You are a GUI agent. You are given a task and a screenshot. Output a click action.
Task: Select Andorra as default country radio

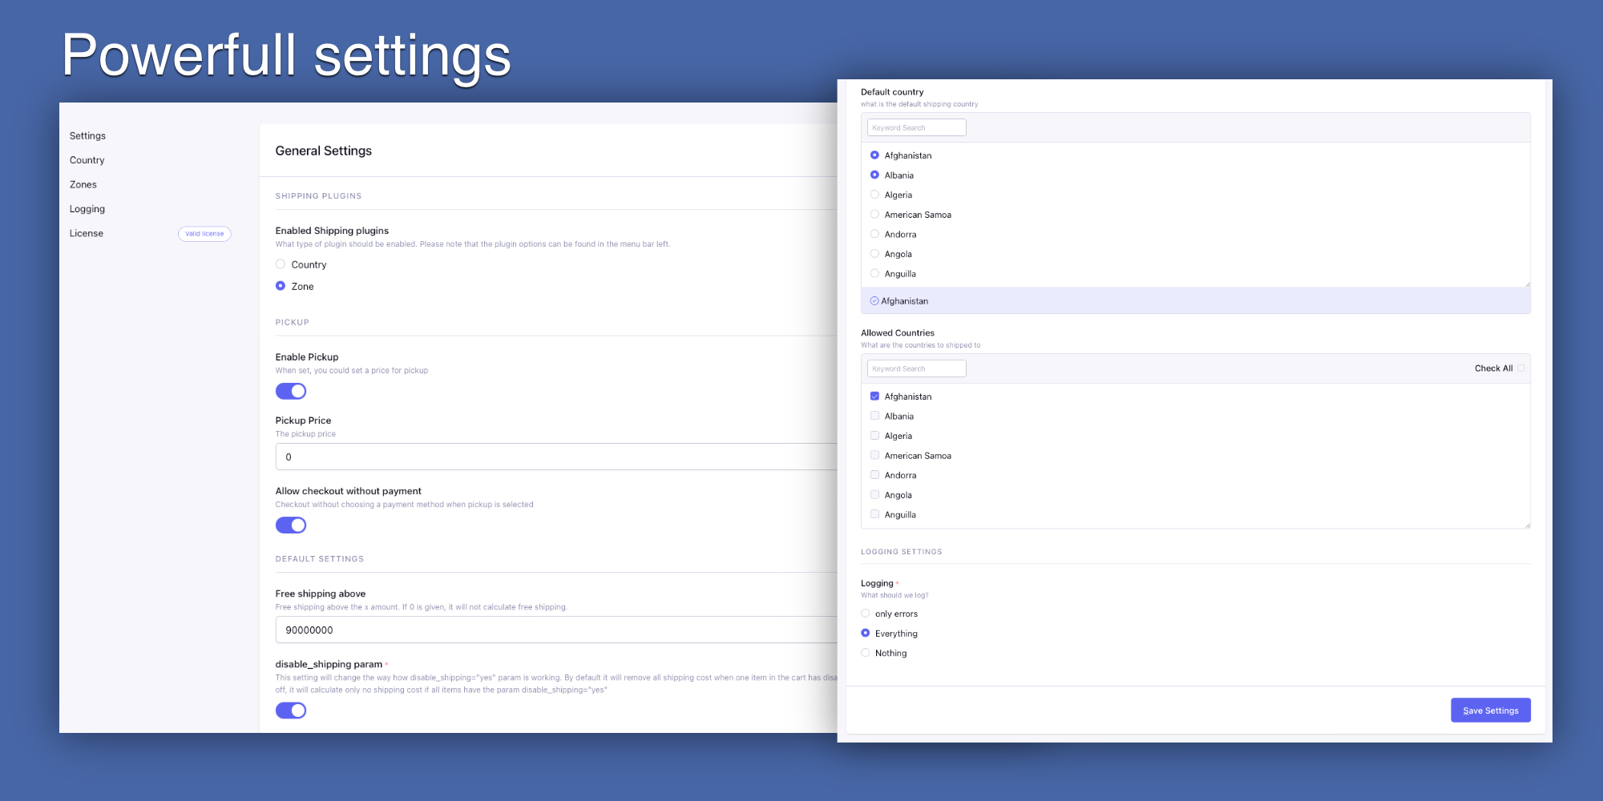click(x=874, y=234)
